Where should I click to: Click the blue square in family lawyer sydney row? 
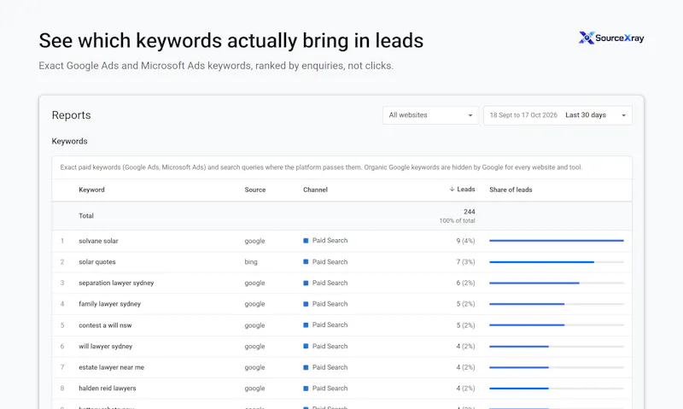point(306,304)
